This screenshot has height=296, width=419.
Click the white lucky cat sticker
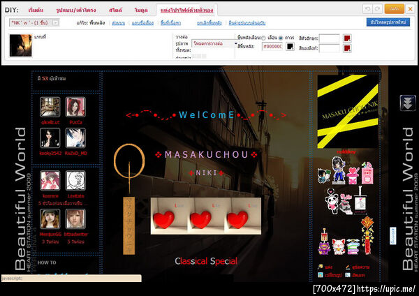pyautogui.click(x=338, y=246)
